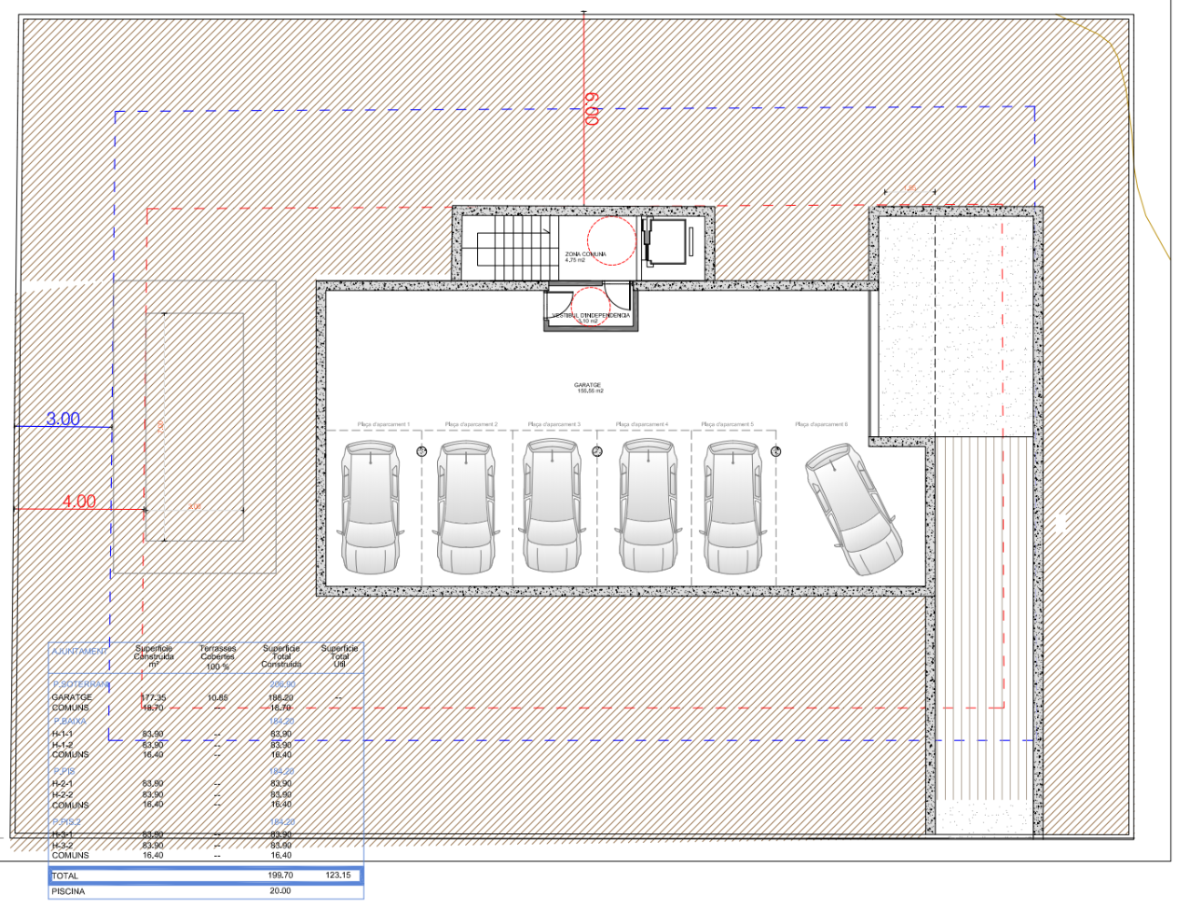
Task: Click the red circle in Zona Comuna
Action: tap(610, 238)
